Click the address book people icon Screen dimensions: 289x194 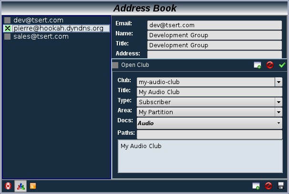pyautogui.click(x=21, y=186)
